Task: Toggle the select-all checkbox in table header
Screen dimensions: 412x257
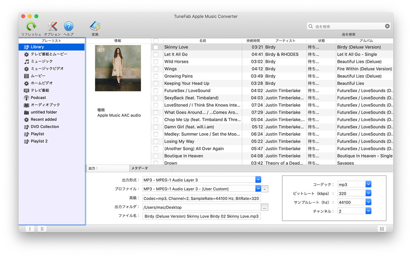Action: [x=156, y=41]
